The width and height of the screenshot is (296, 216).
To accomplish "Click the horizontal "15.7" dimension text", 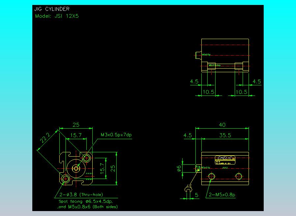I will click(76, 135).
